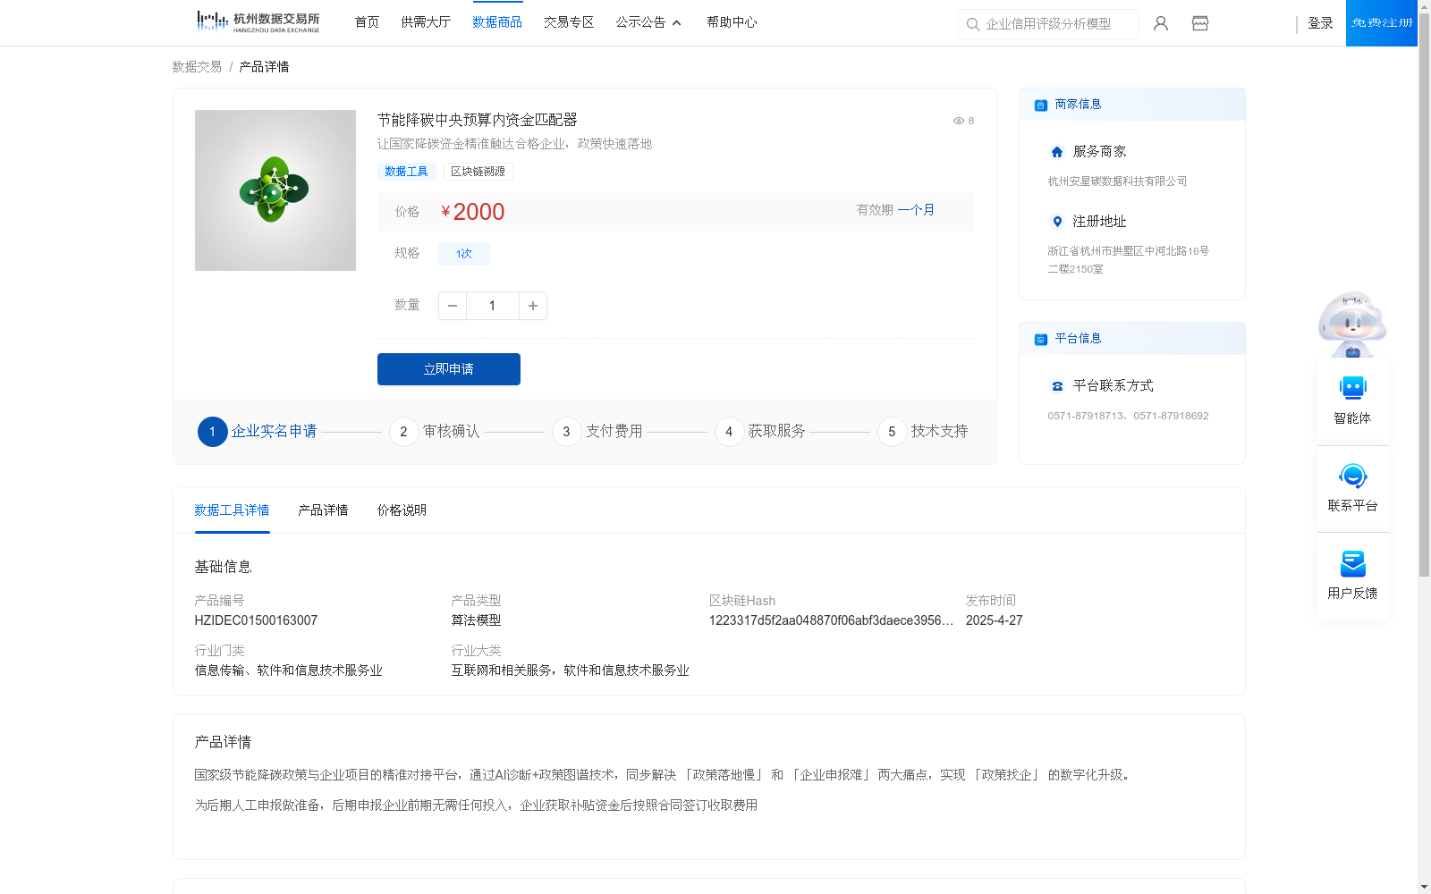Open the store/shop icon in header
Viewport: 1431px width, 894px height.
[x=1200, y=23]
